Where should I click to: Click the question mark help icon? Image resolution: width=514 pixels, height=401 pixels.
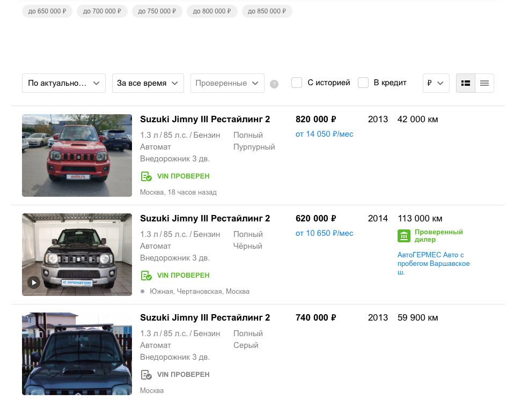tap(274, 84)
